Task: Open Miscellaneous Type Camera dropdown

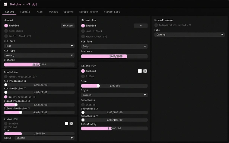Action: (190, 35)
